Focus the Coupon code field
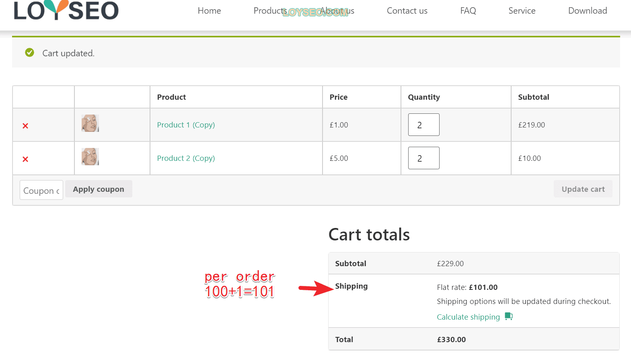 [x=41, y=190]
